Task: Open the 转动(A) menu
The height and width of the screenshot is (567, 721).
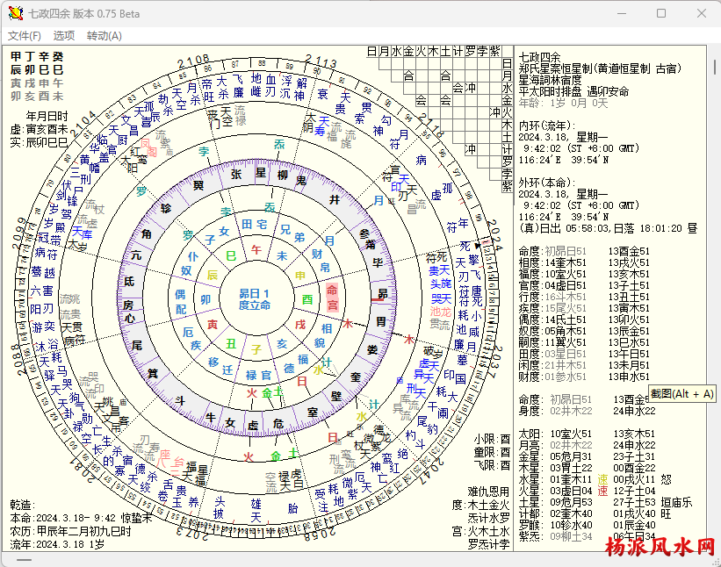Action: [x=104, y=36]
